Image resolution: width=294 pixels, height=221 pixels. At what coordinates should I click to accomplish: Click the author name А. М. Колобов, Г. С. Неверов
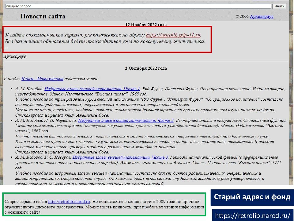(x=43, y=157)
